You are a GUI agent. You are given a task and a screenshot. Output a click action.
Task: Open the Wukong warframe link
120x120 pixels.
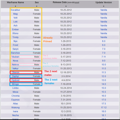(16, 107)
